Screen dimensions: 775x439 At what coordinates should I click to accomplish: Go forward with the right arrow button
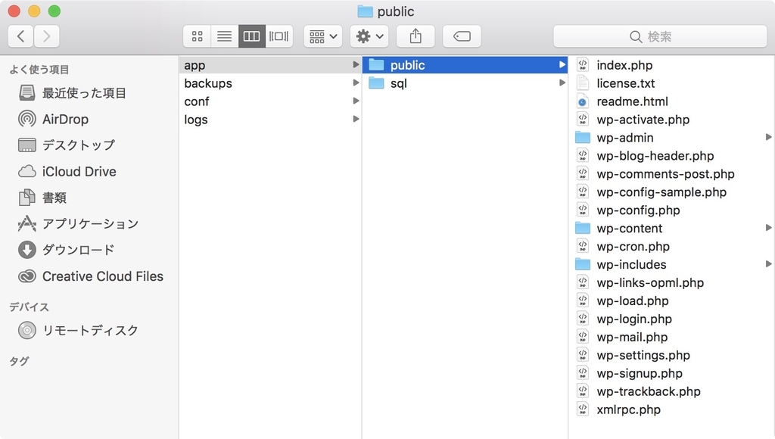click(x=46, y=36)
